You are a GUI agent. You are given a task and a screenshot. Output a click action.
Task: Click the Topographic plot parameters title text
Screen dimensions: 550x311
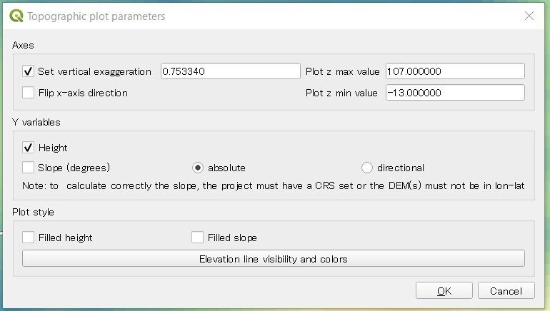pos(96,16)
